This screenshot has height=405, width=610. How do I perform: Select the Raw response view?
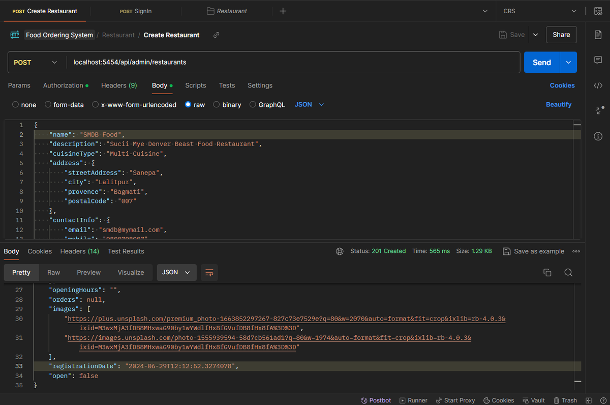point(54,273)
